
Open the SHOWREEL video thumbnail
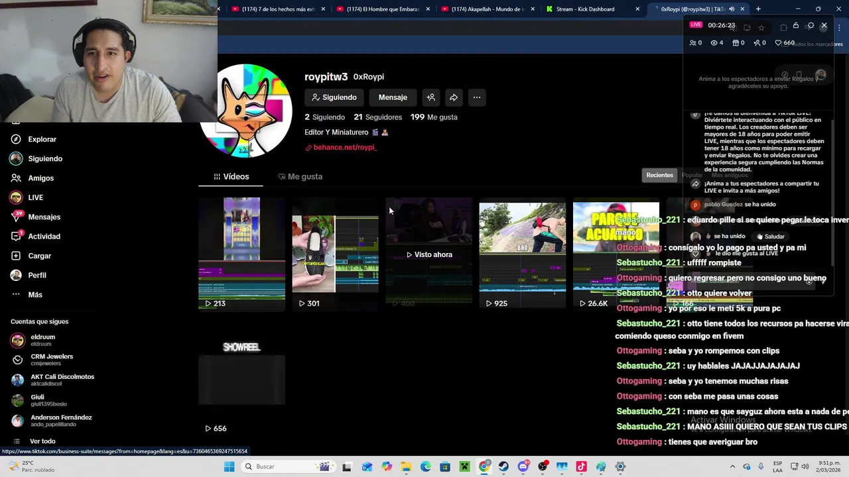point(241,379)
